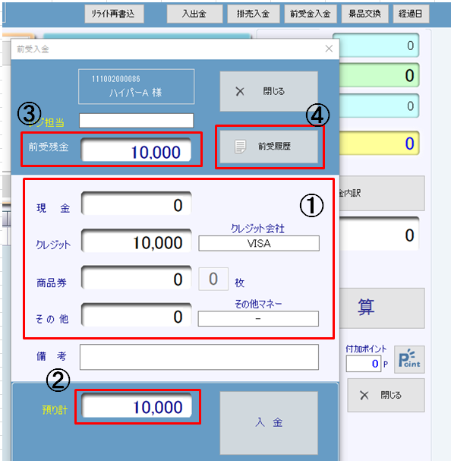Click the レジ担当 input field
This screenshot has height=461, width=451.
tap(137, 121)
